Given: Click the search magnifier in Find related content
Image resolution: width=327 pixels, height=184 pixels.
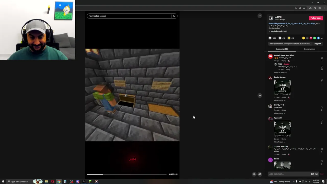Looking at the screenshot, I should pyautogui.click(x=174, y=16).
